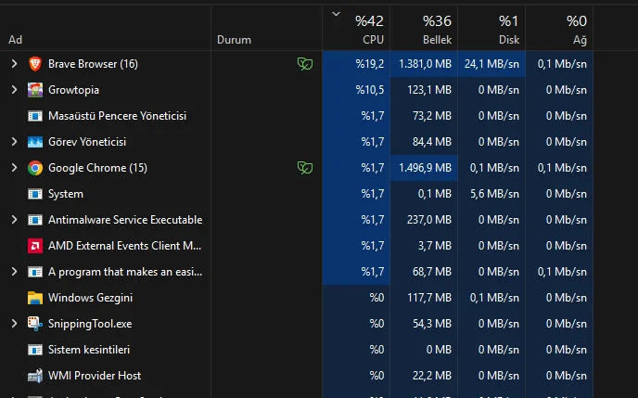
Task: Select the Masaüstü Pencere Yöneticisi row
Action: pyautogui.click(x=118, y=116)
